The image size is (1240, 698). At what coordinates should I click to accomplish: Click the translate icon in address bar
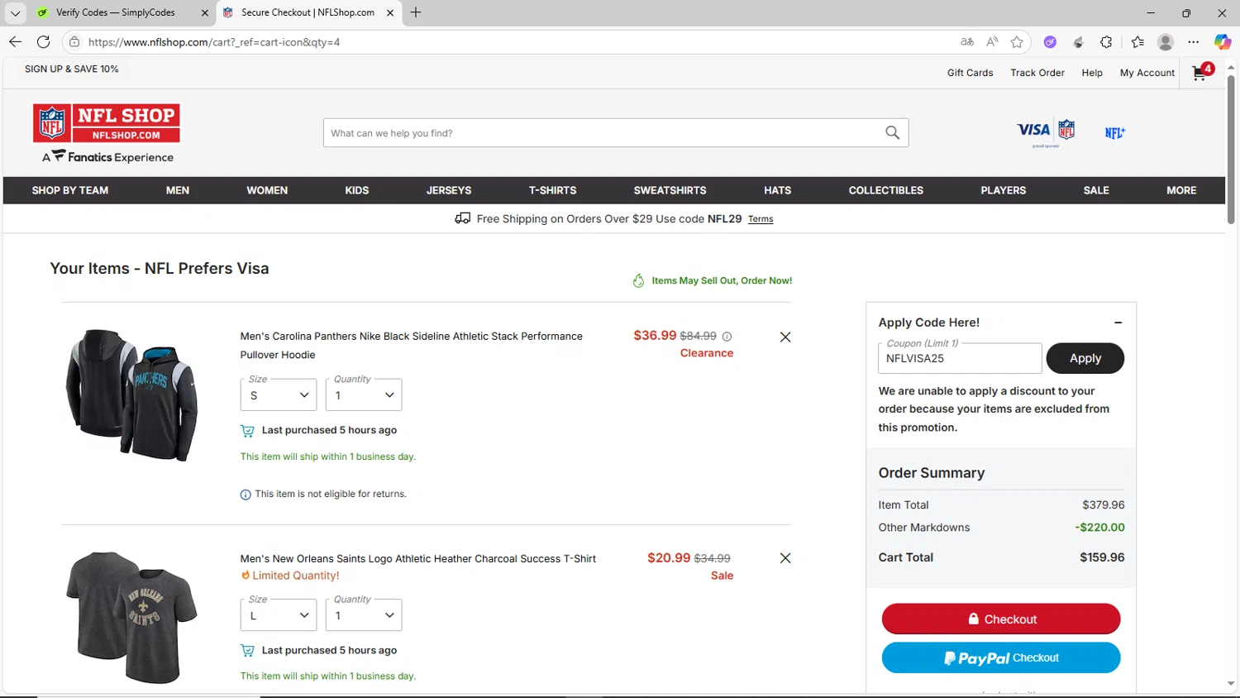[967, 42]
